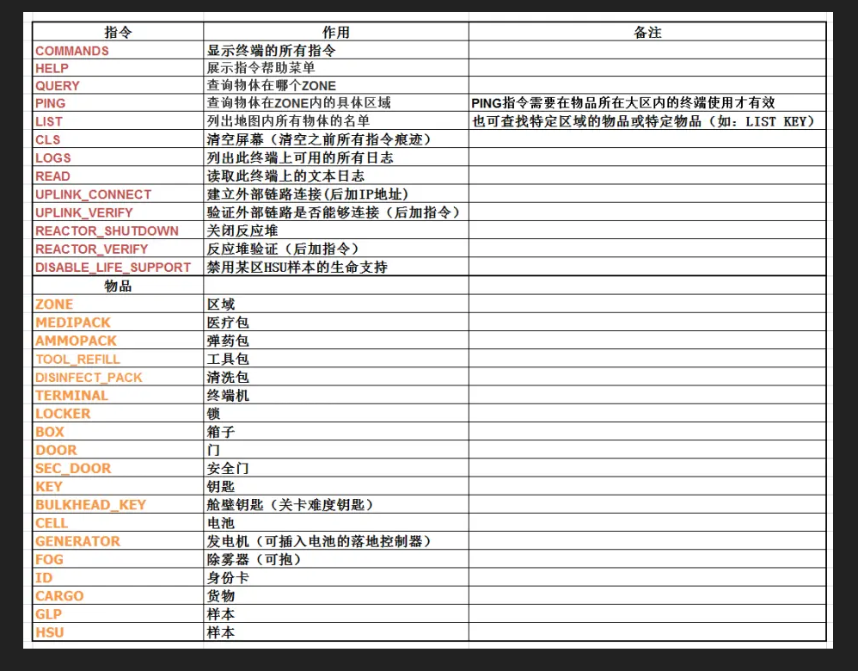This screenshot has width=858, height=671.
Task: Click the orange KEY cell
Action: coord(118,486)
